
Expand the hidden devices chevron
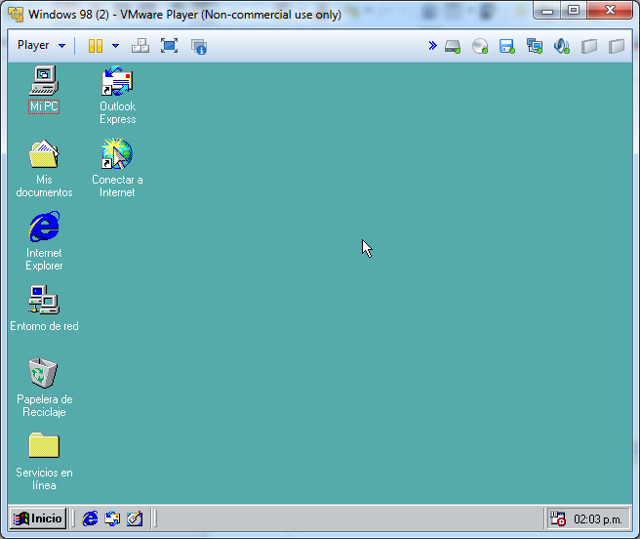tap(432, 46)
